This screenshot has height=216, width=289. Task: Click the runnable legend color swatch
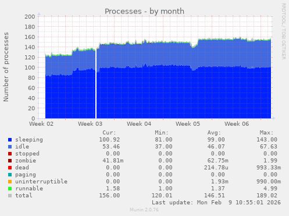(x=10, y=189)
